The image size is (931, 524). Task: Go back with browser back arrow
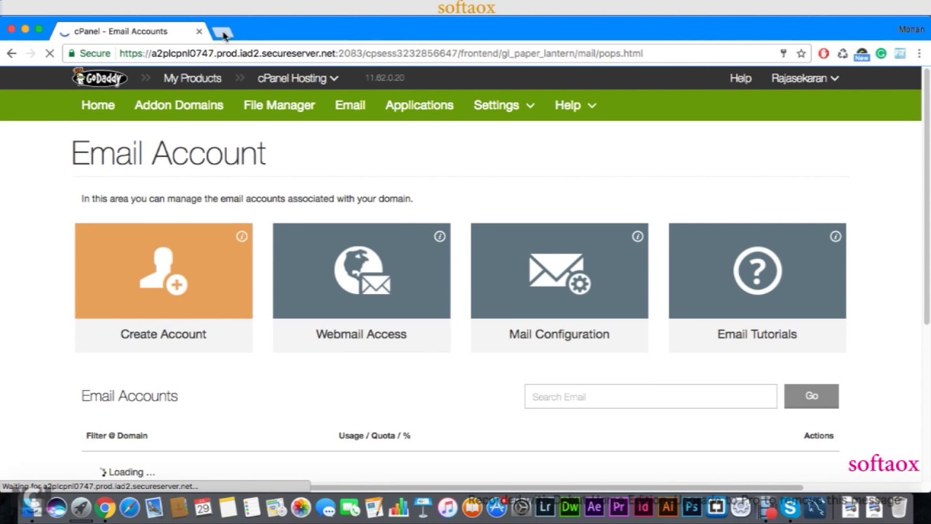(11, 53)
